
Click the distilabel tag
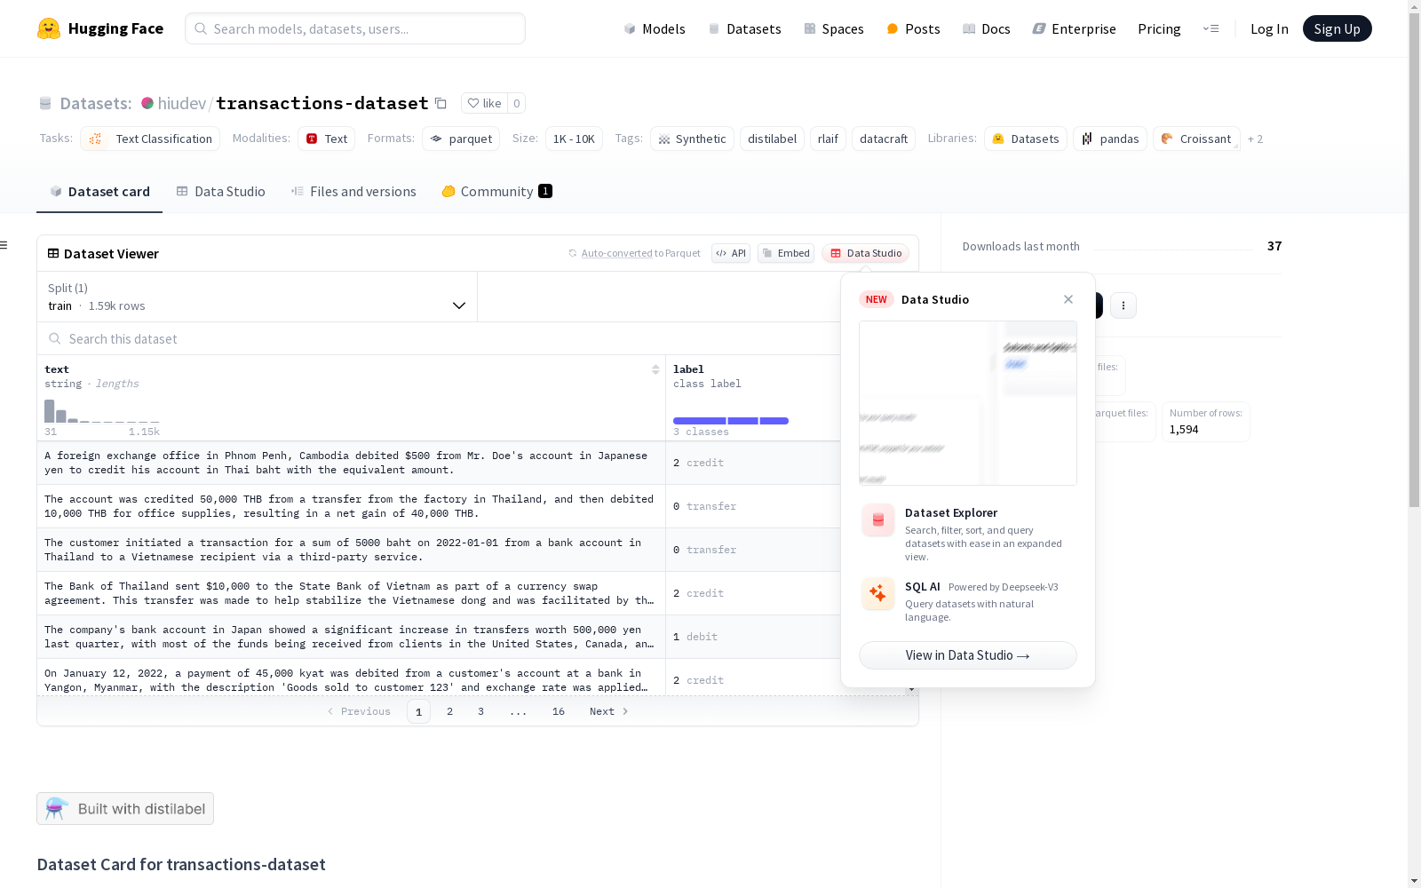pos(772,139)
